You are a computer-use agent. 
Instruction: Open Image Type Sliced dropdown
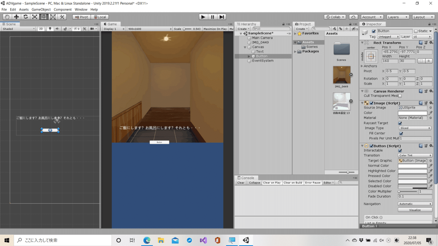pos(415,128)
